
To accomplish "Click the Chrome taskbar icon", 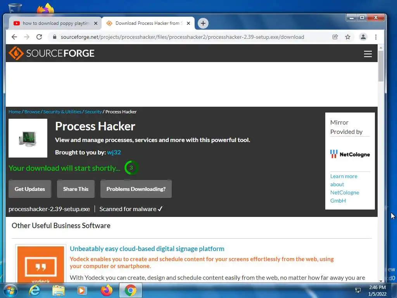I will click(131, 290).
